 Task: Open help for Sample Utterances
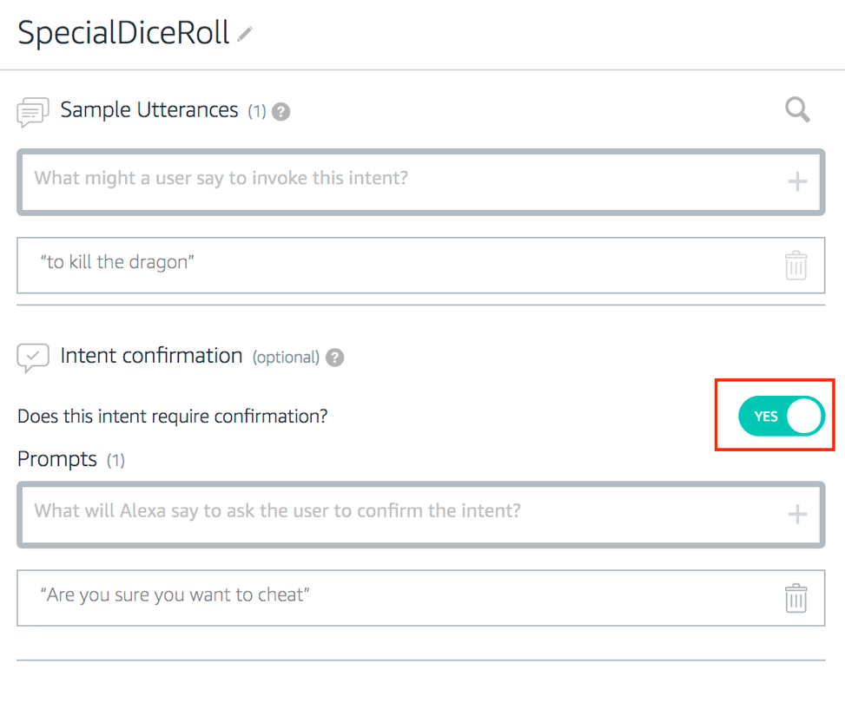(x=281, y=112)
